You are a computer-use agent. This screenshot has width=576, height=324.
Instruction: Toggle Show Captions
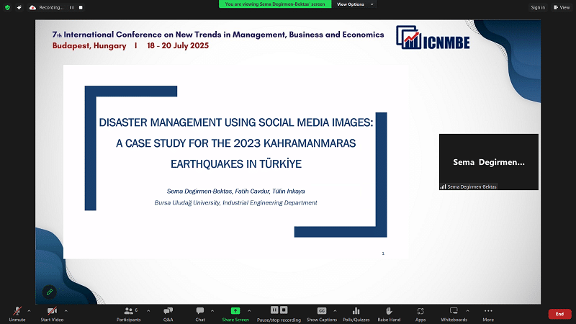click(322, 311)
